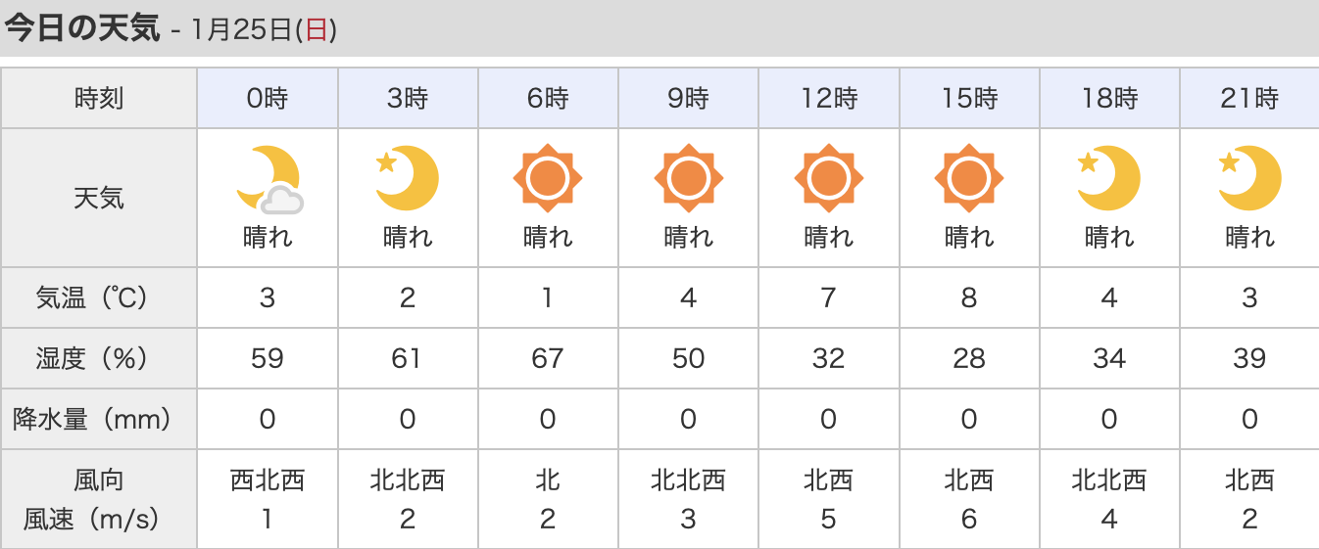Click the 0時 moon with cloud icon
Screen dimensions: 1319x549
[269, 179]
